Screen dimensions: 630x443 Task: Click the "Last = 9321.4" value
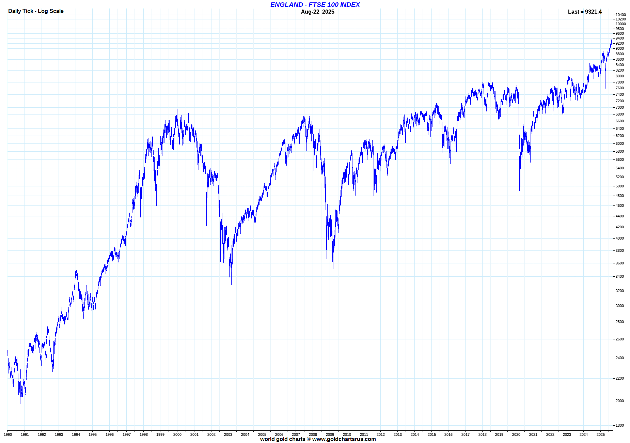(x=585, y=12)
